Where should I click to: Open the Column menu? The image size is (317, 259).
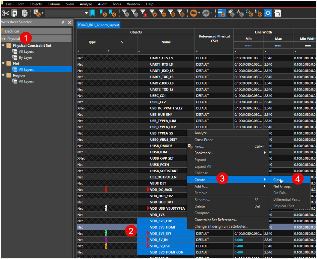tap(54, 4)
